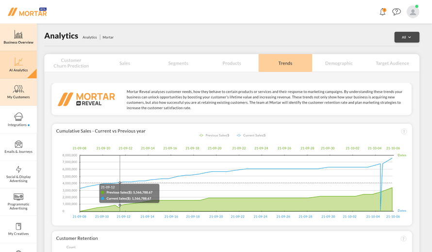
Task: Go to Business Overview in sidebar
Action: (18, 37)
